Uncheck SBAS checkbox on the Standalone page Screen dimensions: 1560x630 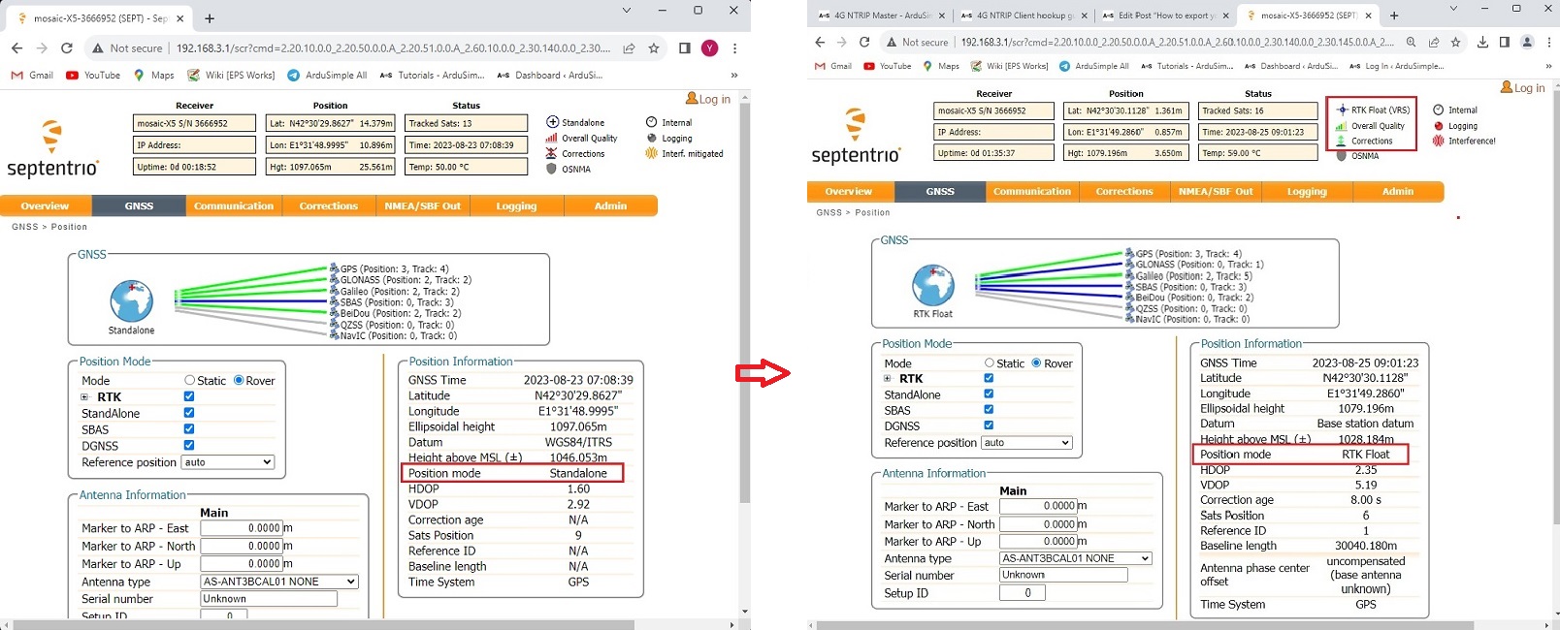pyautogui.click(x=189, y=428)
